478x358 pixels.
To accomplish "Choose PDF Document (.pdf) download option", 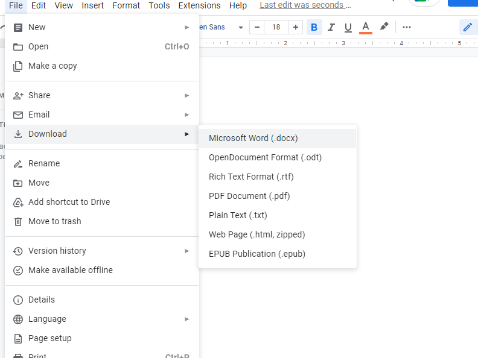I will 249,196.
